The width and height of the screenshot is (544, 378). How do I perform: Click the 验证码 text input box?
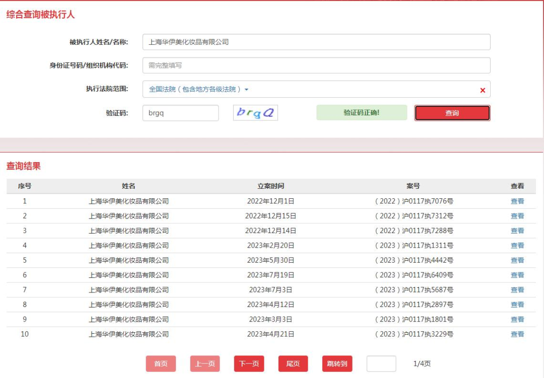[180, 113]
